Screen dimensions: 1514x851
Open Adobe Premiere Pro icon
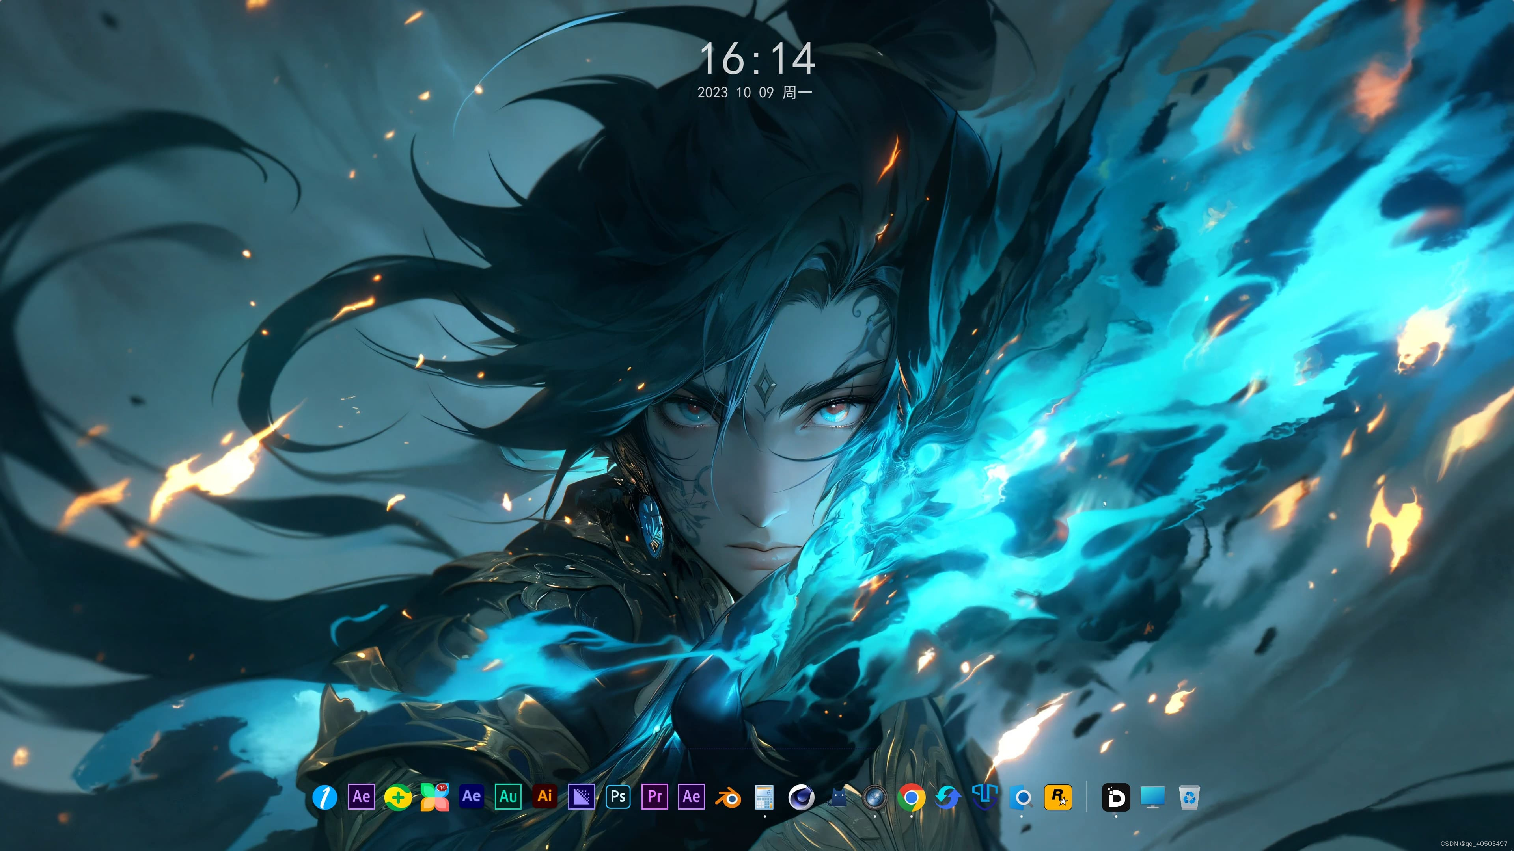click(654, 797)
